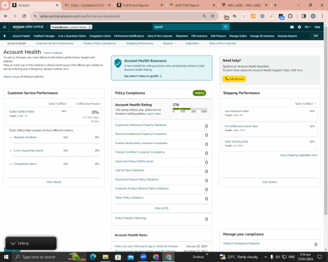
Task: Open the Seller Central hamburger menu
Action: pos(5,27)
